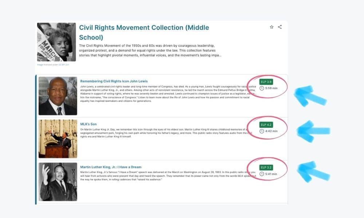Click the John Lewis portrait thumbnail
This screenshot has height=218, width=364.
58,96
